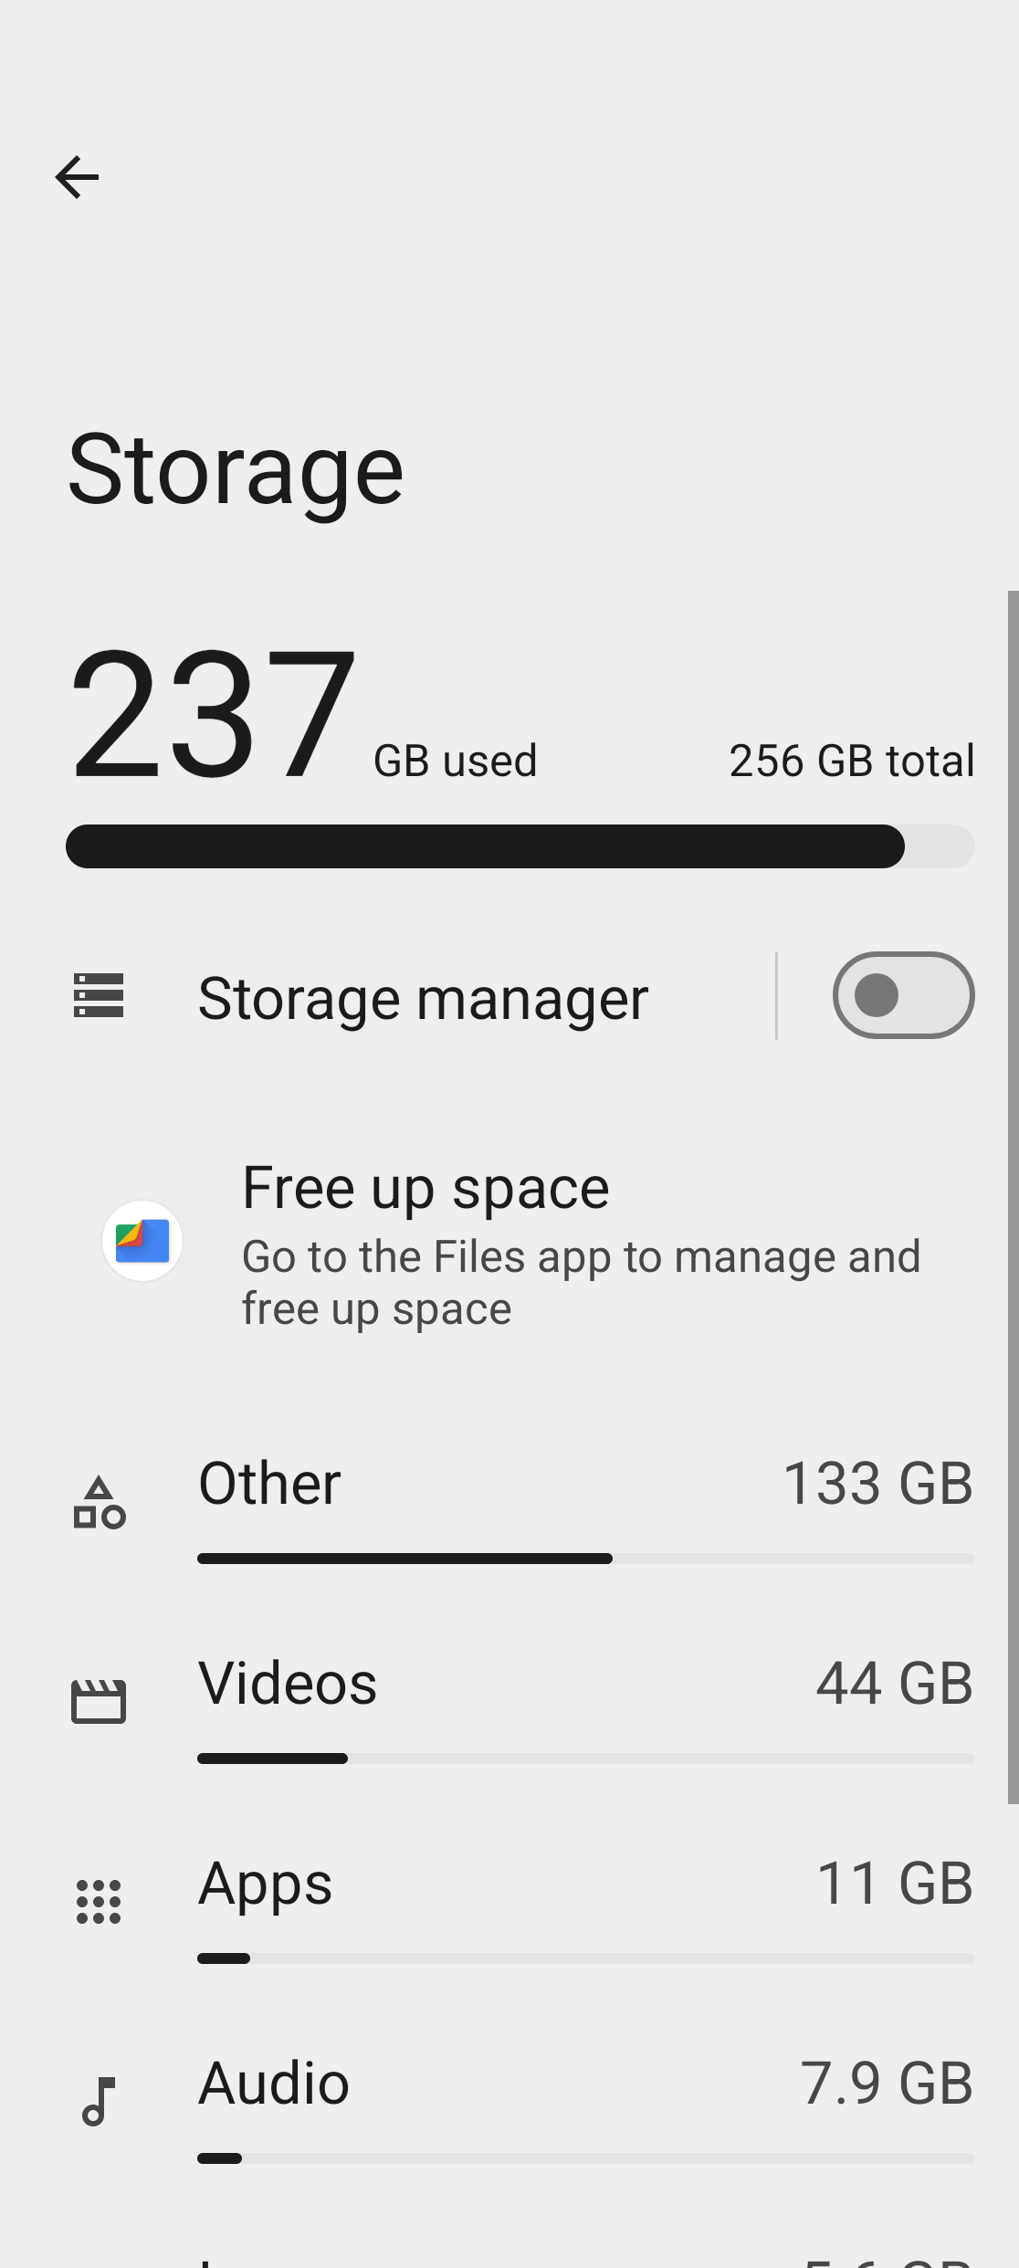Tap the 133 GB size value
Viewport: 1019px width, 2268px height.
click(877, 1483)
